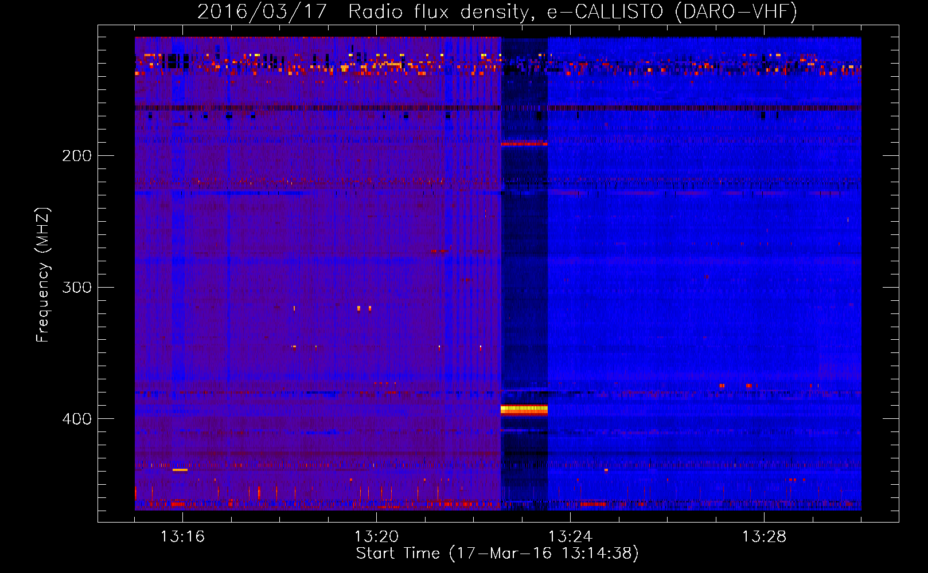
Task: Click the '13:28' time tick label
Action: pos(764,537)
